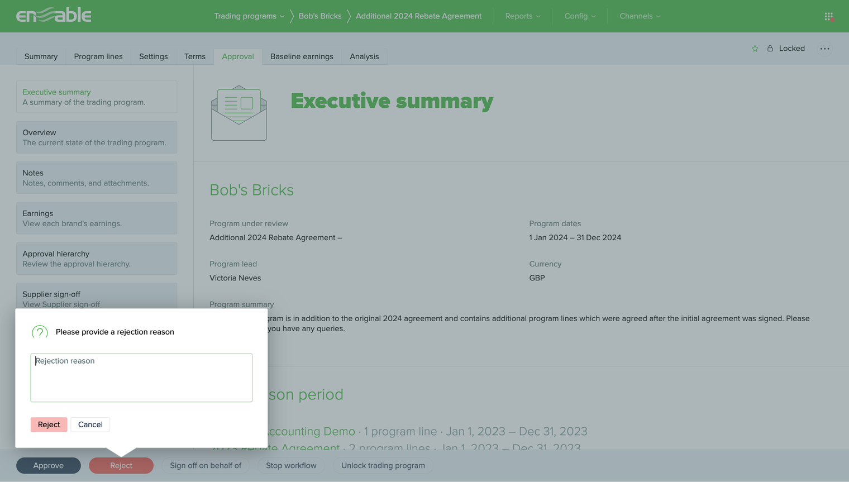Click the Stop workflow button
Image resolution: width=849 pixels, height=482 pixels.
point(291,466)
